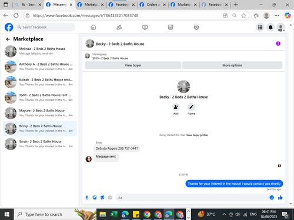Image resolution: width=294 pixels, height=220 pixels.
Task: Choose a GIF icon
Action: [110, 198]
